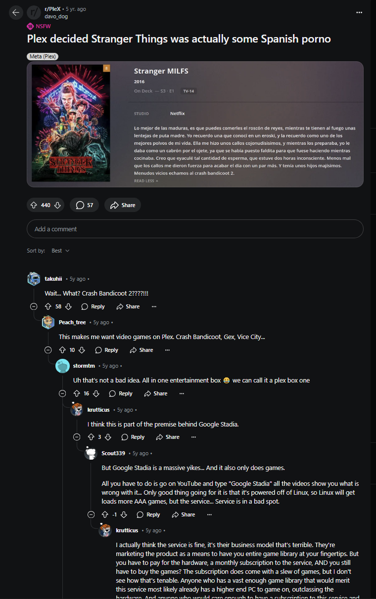Reply to stormtm's comment
The image size is (376, 599).
[x=121, y=393]
